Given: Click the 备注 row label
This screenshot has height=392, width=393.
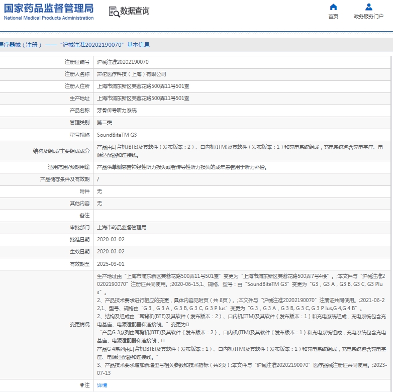Looking at the screenshot, I should 84,215.
